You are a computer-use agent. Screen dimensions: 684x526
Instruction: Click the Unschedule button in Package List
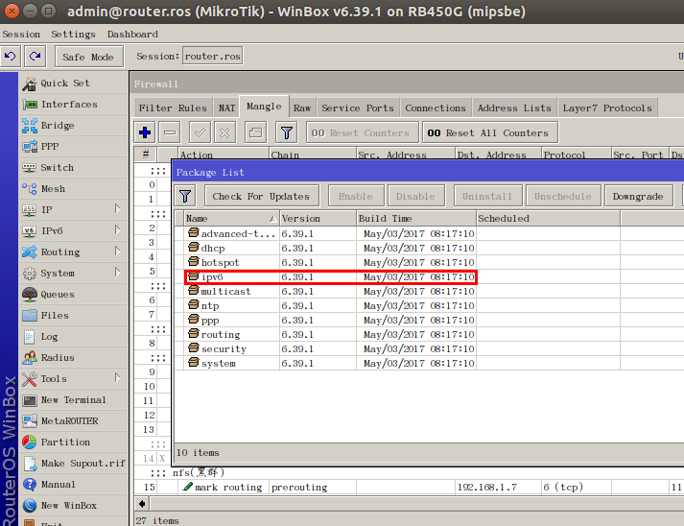(563, 196)
